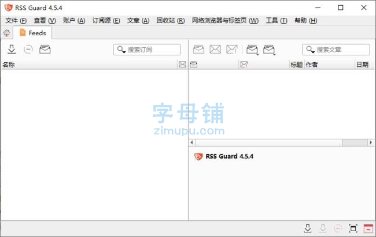This screenshot has height=237, width=376.
Task: Sort articles by the 标题 column header
Action: tap(297, 65)
